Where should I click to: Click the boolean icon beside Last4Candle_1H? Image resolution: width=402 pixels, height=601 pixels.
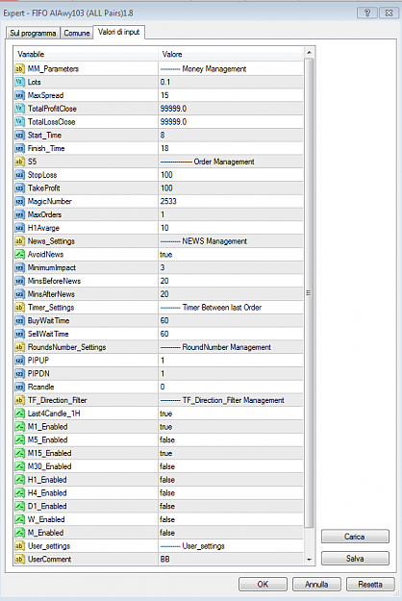pyautogui.click(x=19, y=413)
